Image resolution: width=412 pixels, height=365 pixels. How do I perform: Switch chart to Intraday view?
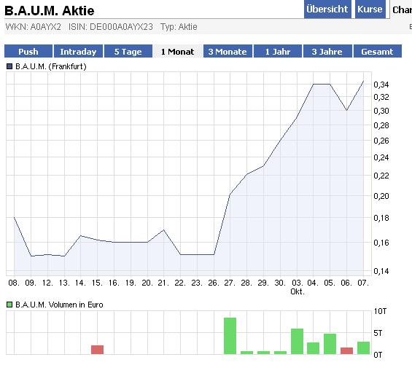78,51
